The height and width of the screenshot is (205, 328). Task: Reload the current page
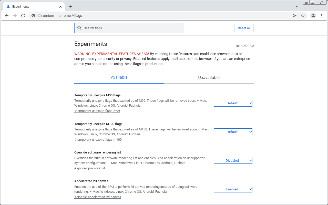(23, 16)
